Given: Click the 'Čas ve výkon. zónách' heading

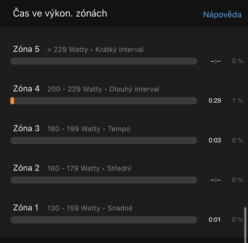Looking at the screenshot, I should (60, 14).
